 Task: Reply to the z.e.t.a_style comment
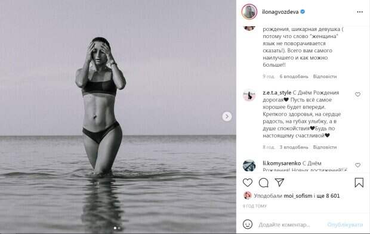(325, 147)
